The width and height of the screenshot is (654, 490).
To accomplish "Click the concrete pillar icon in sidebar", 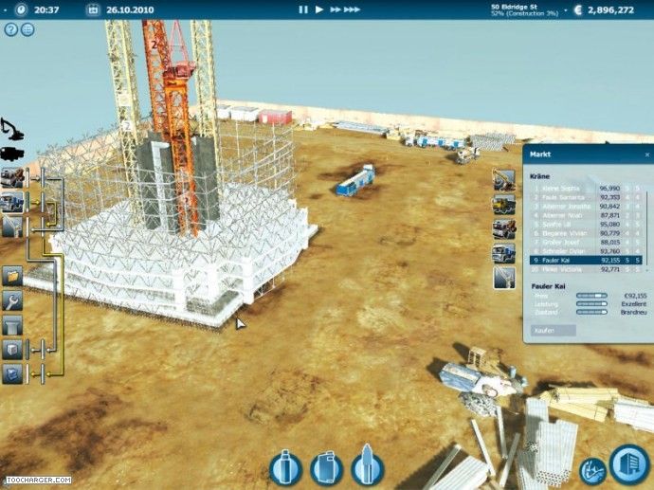I will (x=12, y=326).
